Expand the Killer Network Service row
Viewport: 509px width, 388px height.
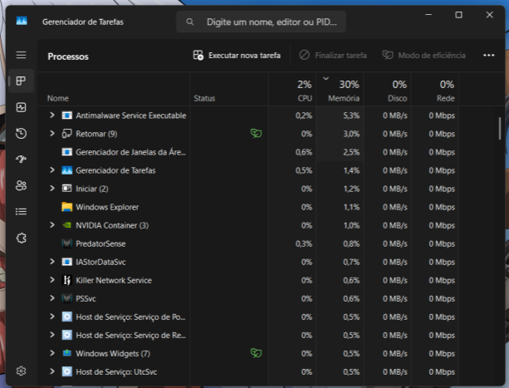click(52, 279)
